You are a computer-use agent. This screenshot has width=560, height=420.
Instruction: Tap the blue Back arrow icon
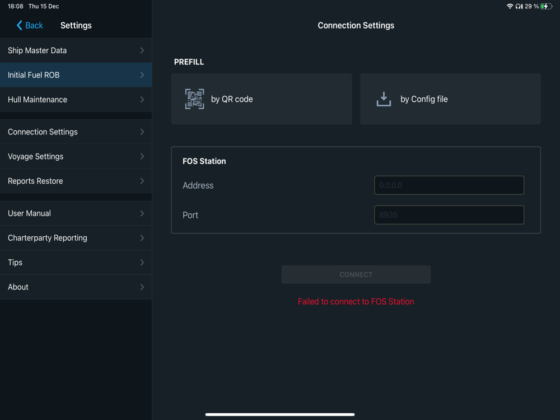tap(19, 25)
